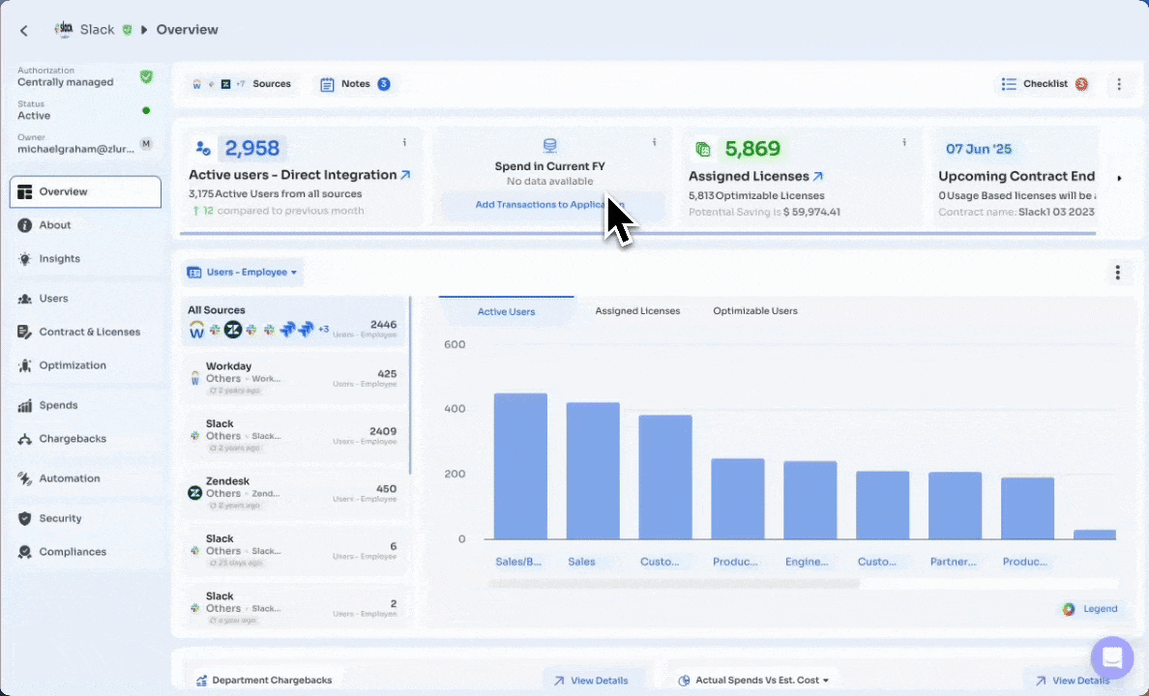Open the Sources list

[x=242, y=83]
